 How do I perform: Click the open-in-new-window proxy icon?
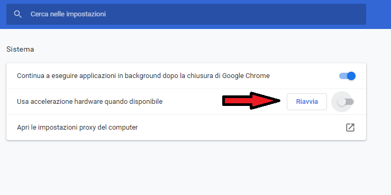click(x=350, y=128)
